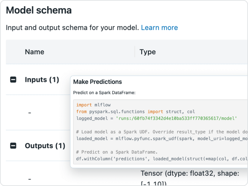Click the 'Predict on a Spark DataFrame:' label
This screenshot has width=248, height=186.
click(x=104, y=93)
